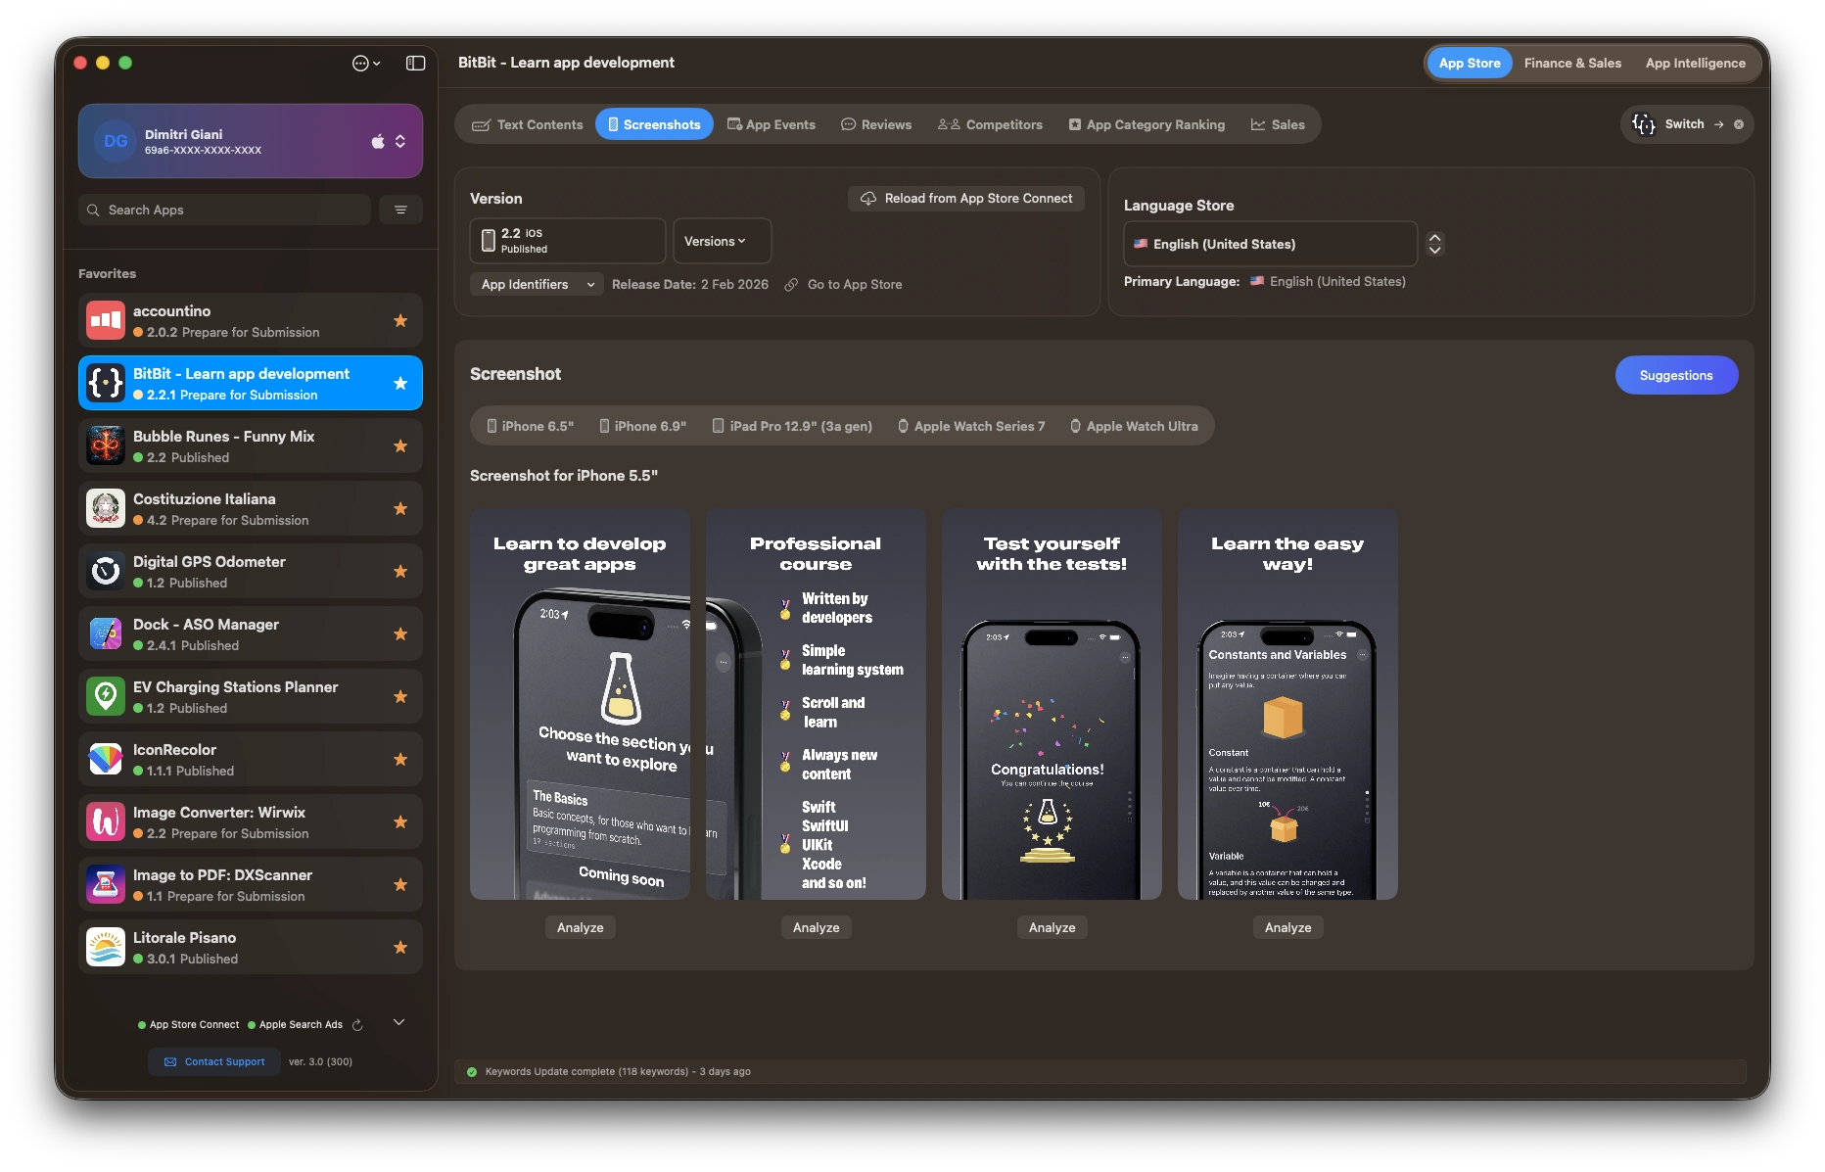Switch to the Finance & Sales tab
Viewport: 1825px width, 1172px height.
click(x=1572, y=63)
